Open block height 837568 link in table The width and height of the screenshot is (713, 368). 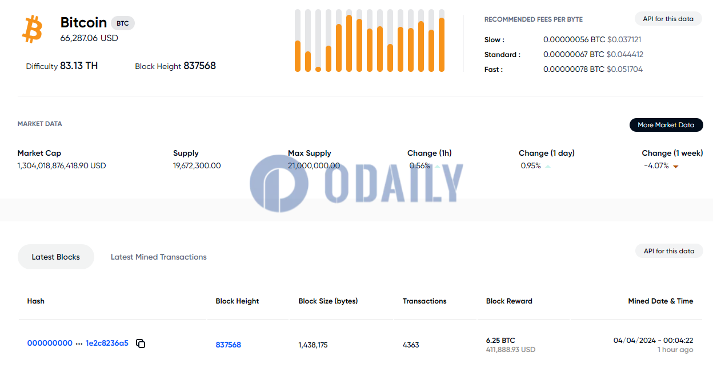pos(229,345)
